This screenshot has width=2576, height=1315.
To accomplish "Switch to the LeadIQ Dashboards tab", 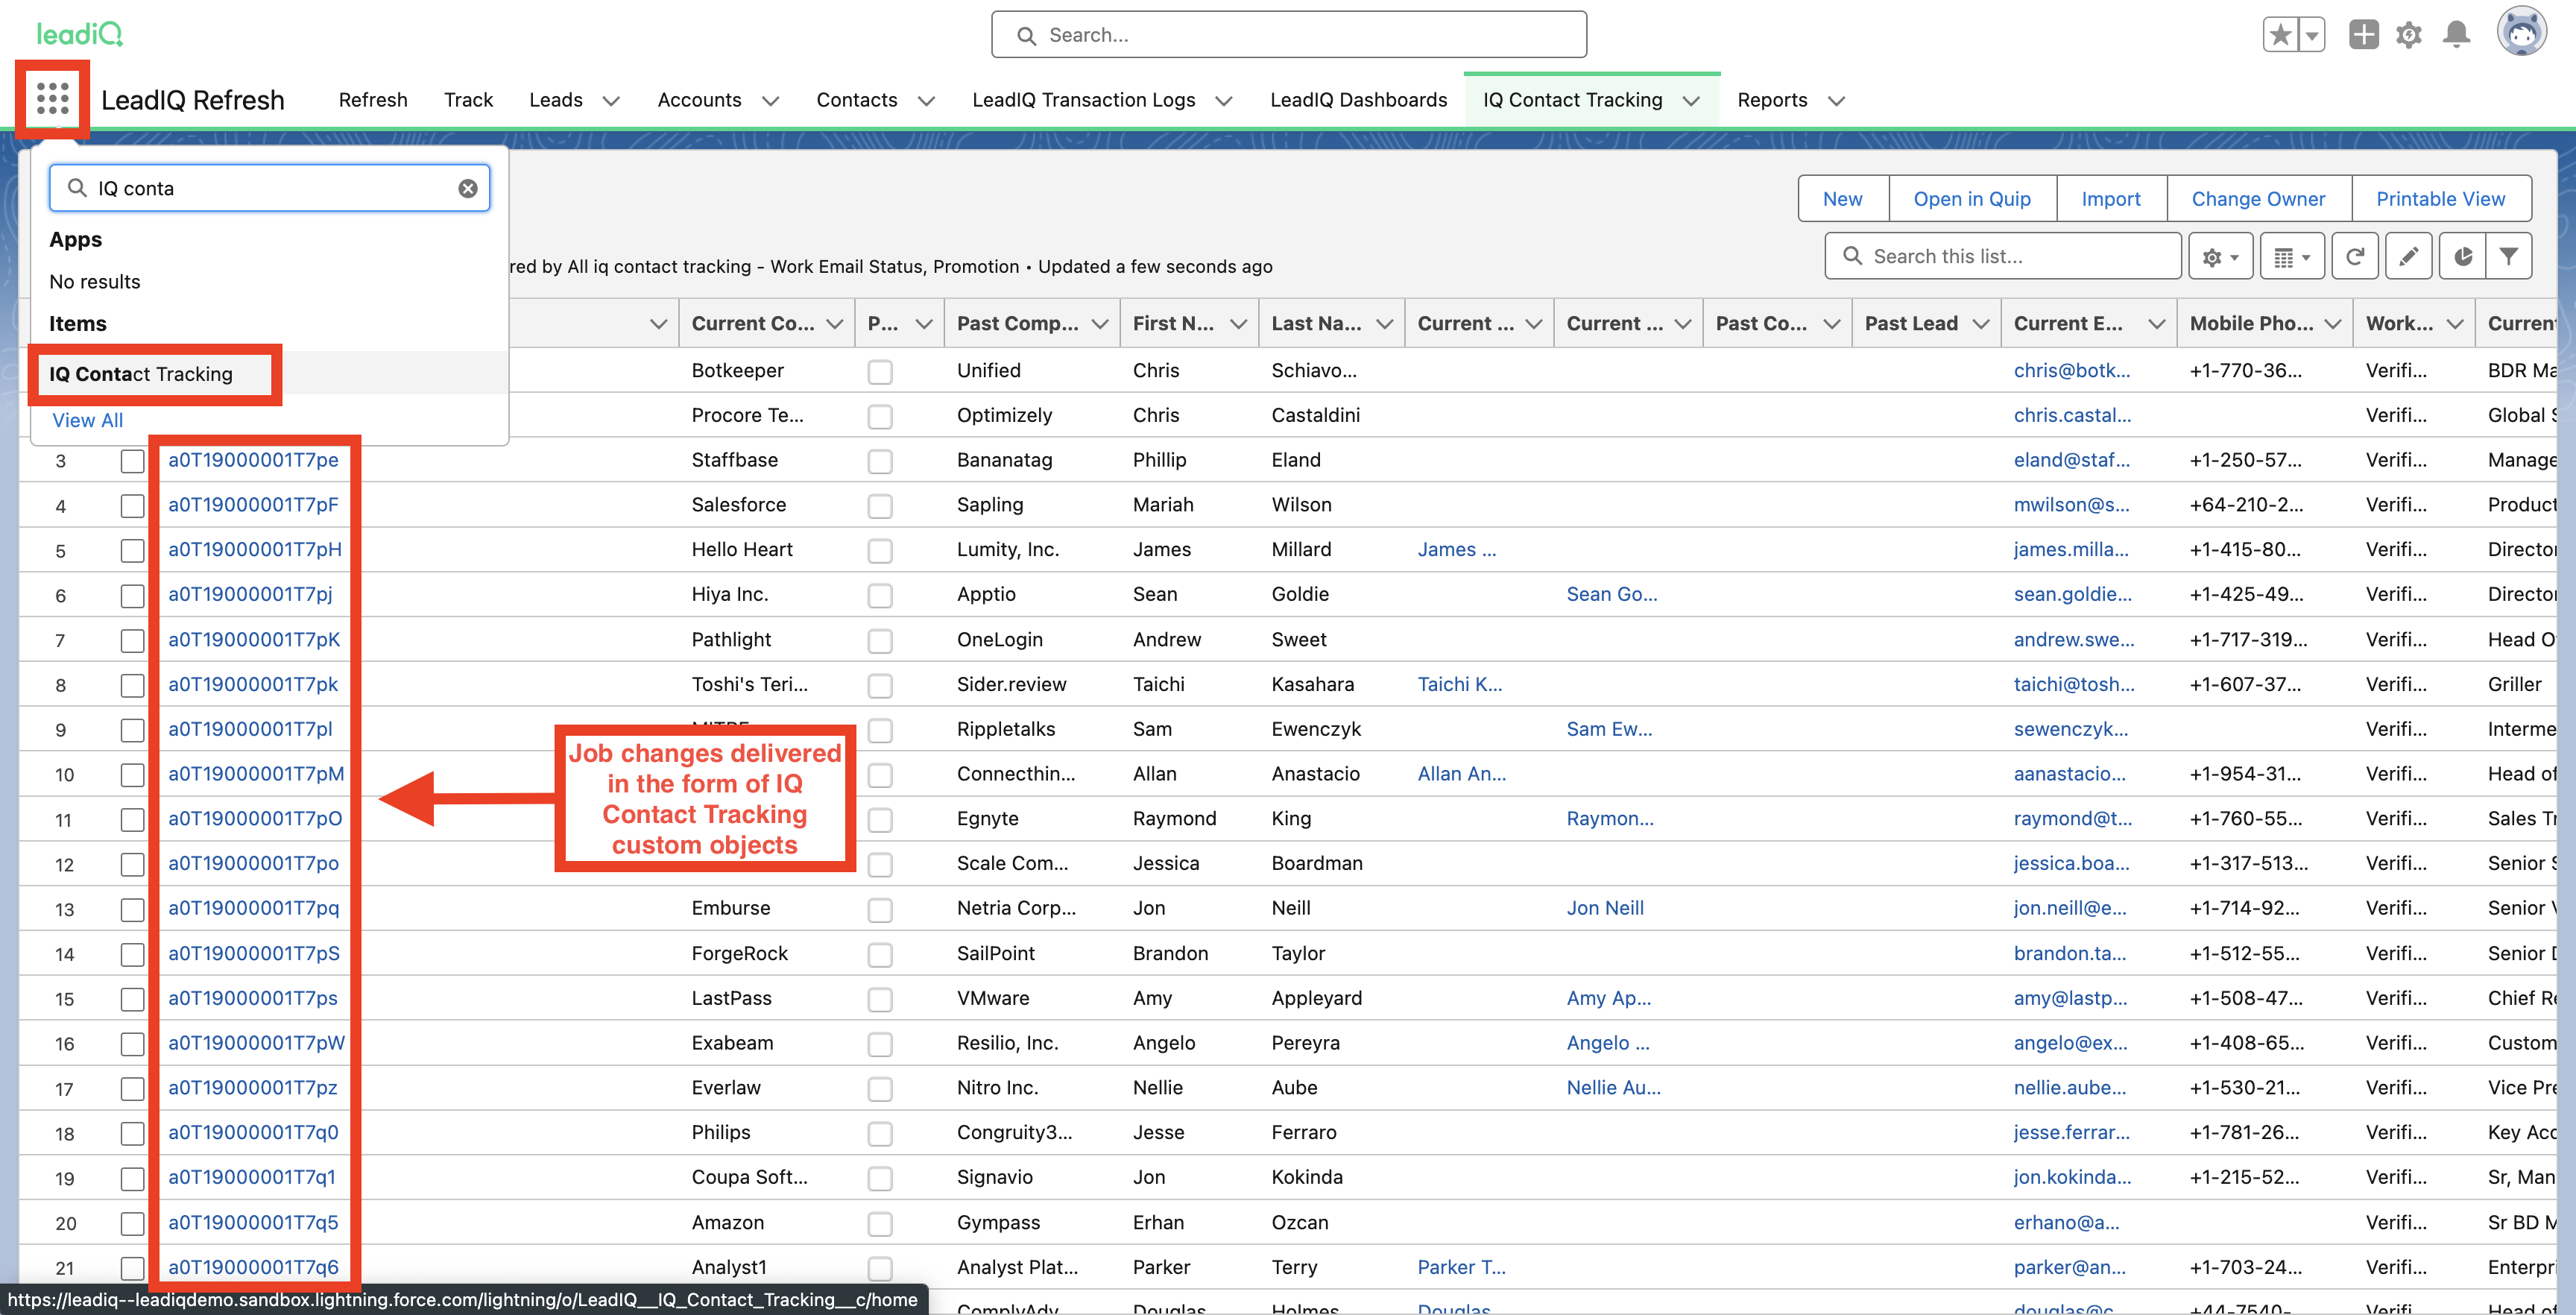I will [1358, 99].
